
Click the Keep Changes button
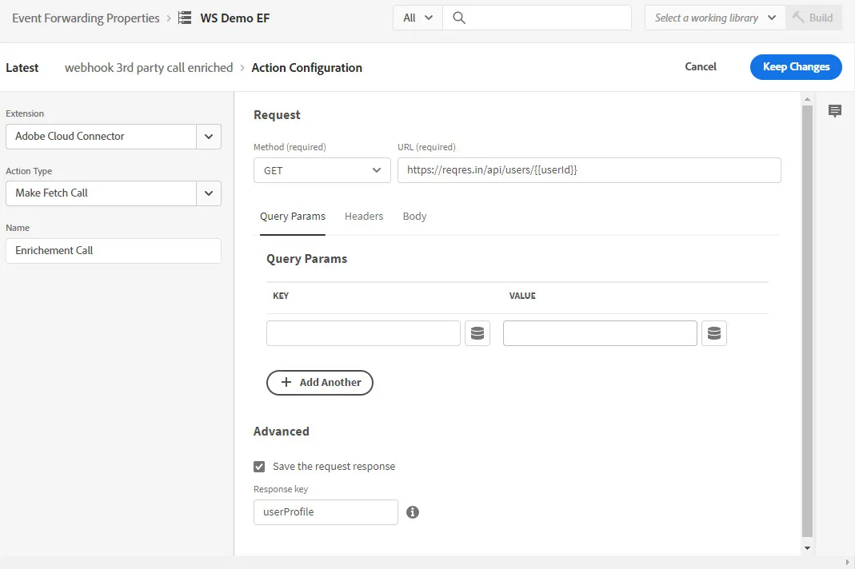tap(796, 67)
